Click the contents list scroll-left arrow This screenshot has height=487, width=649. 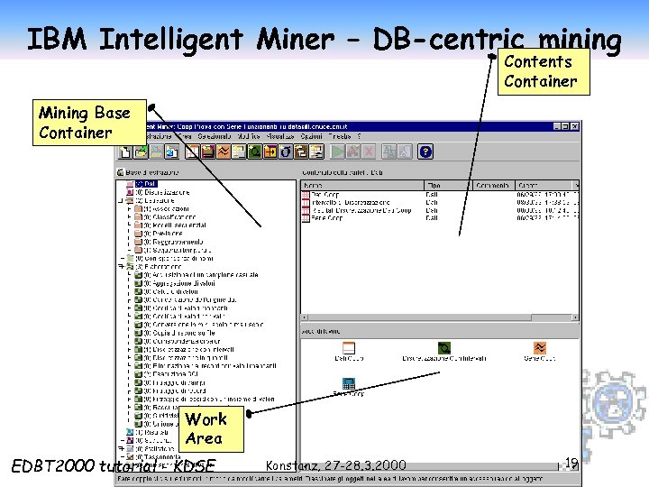point(305,317)
